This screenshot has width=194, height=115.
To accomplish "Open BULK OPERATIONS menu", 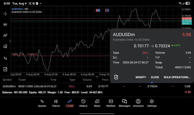I will (x=177, y=77).
